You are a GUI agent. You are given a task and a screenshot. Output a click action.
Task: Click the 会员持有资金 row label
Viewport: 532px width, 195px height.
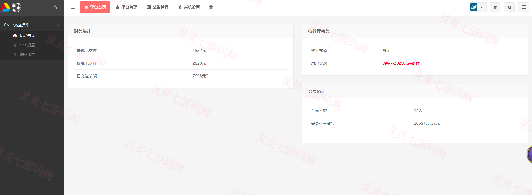[323, 123]
